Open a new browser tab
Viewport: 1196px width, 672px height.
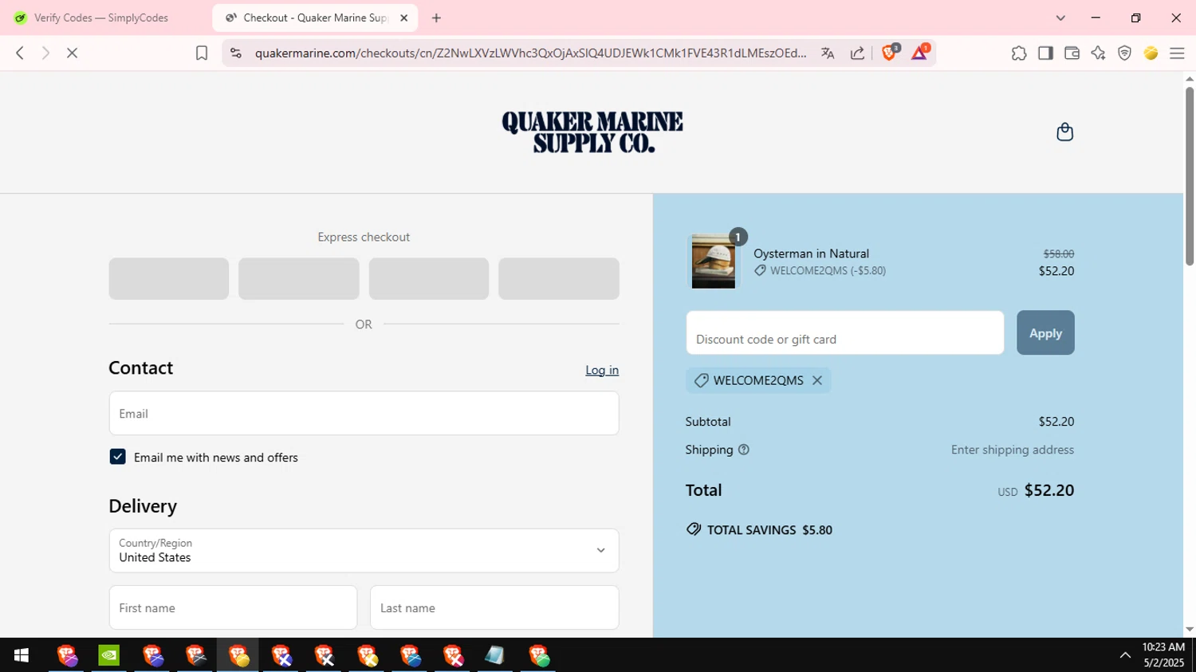[x=436, y=18]
